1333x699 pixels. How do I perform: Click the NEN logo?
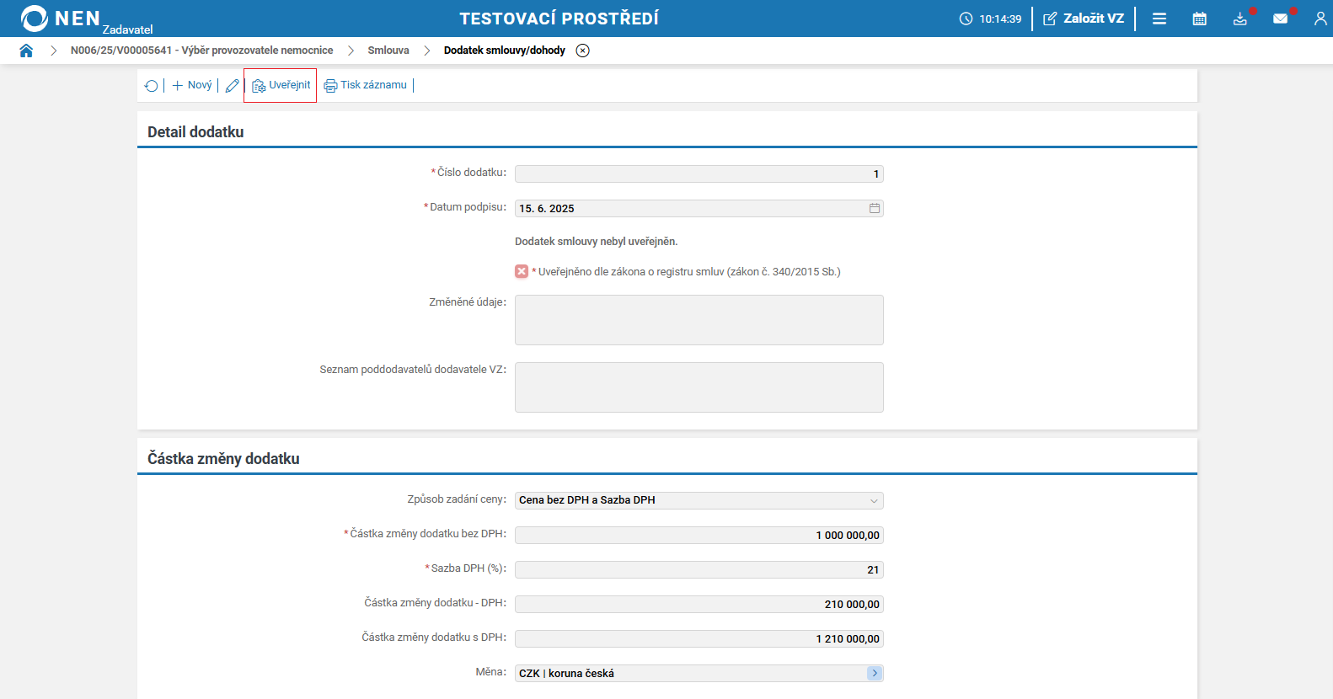(x=61, y=19)
